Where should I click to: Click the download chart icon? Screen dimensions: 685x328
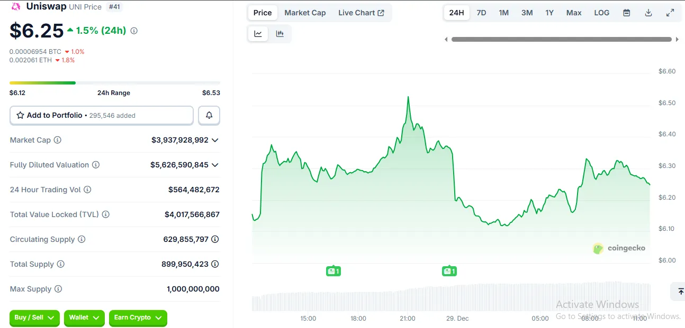(x=648, y=12)
